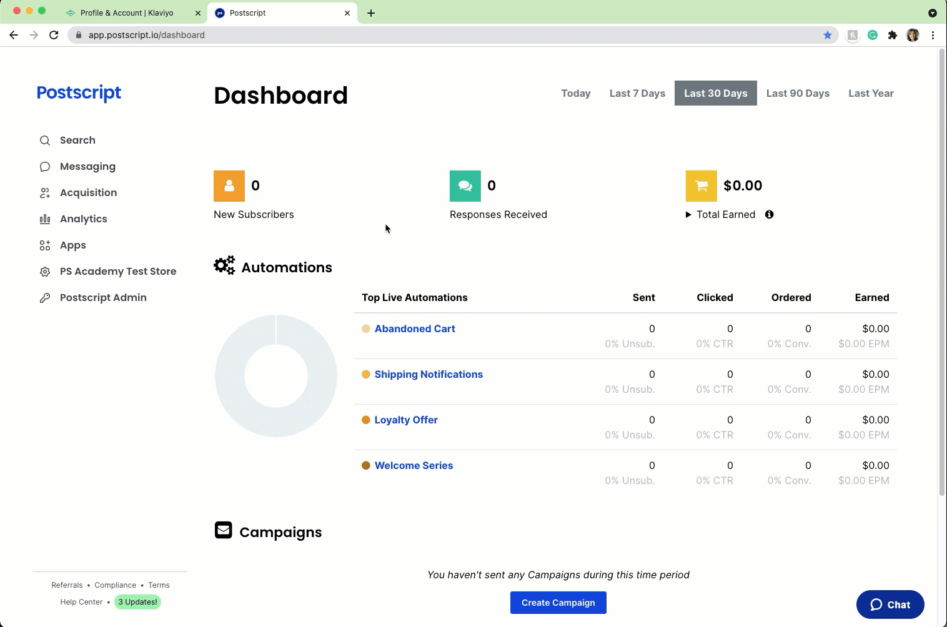Image resolution: width=947 pixels, height=627 pixels.
Task: Click the Analytics bar chart icon
Action: pos(45,219)
